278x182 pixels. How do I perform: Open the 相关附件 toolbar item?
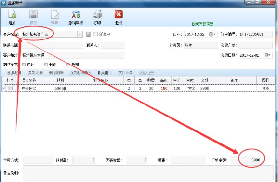click(x=105, y=73)
